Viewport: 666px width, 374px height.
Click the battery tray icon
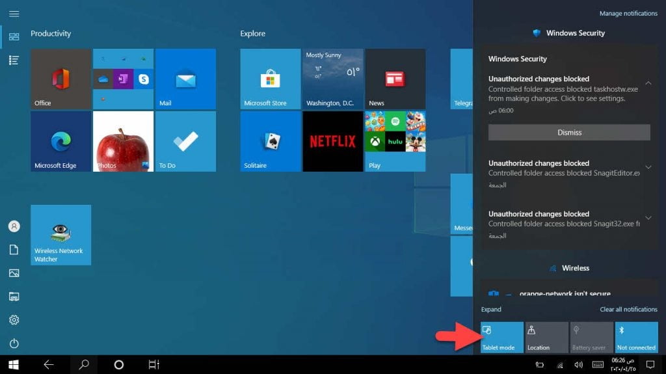(540, 365)
